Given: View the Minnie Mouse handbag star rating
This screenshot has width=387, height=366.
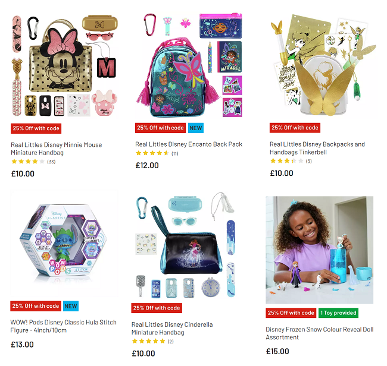Looking at the screenshot, I should click(x=33, y=162).
